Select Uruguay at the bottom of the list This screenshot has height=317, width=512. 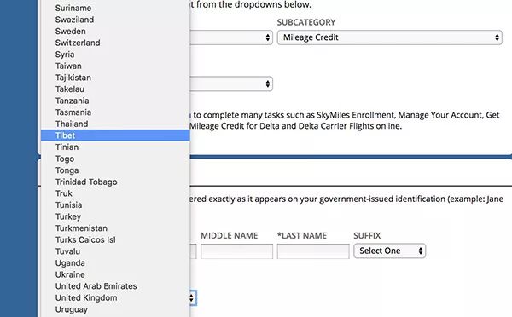click(115, 309)
